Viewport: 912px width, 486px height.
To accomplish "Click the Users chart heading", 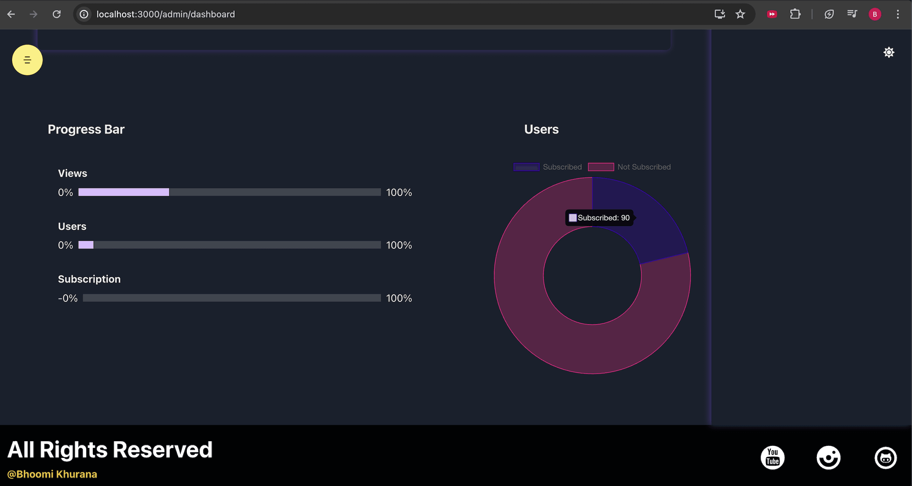I will coord(541,129).
